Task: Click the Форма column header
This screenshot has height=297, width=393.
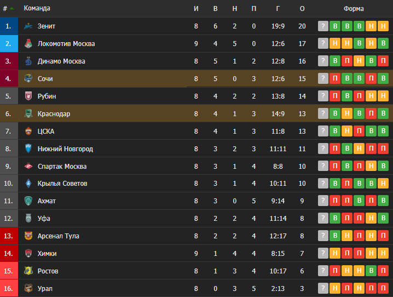Action: click(x=354, y=9)
